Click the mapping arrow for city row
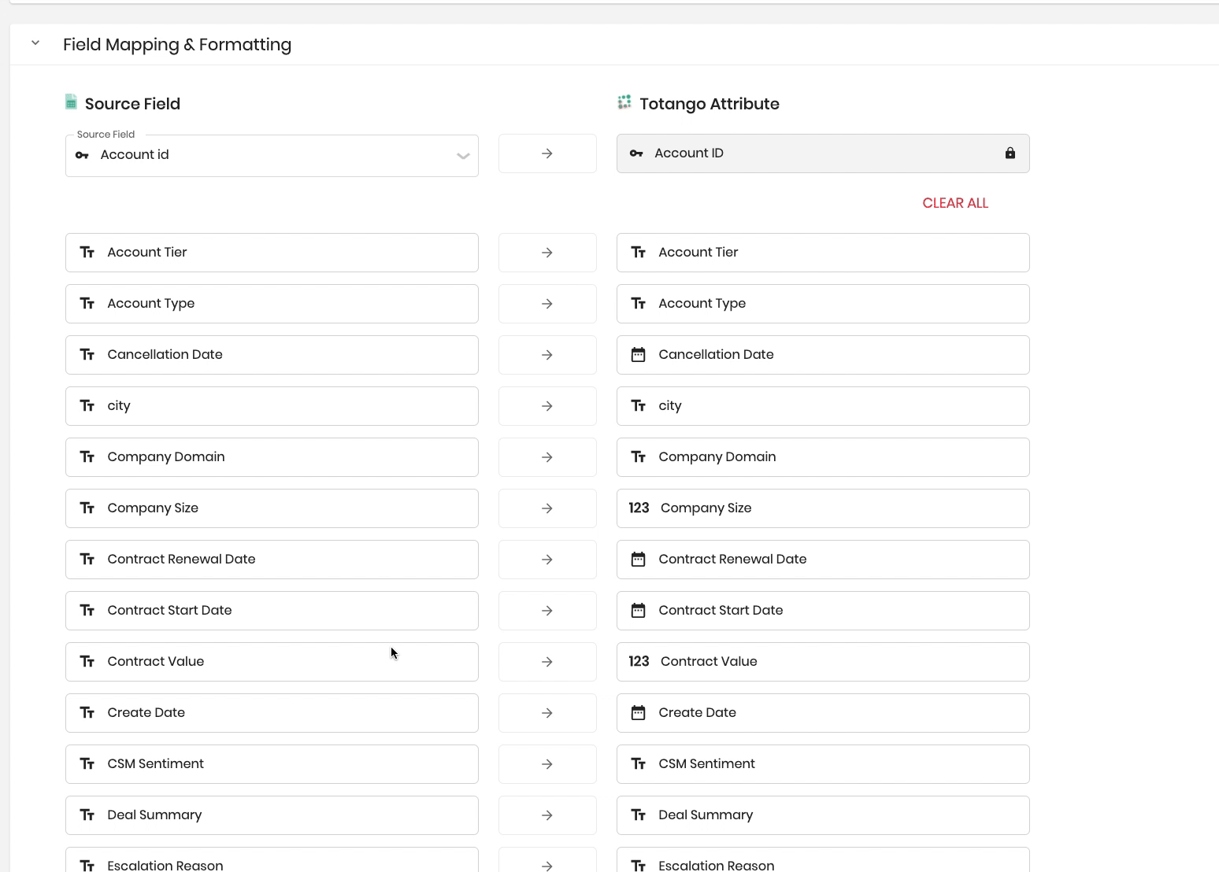The image size is (1219, 872). 547,406
